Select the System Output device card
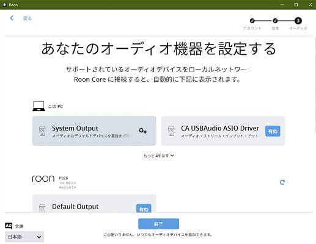This screenshot has width=316, height=244. (94, 131)
